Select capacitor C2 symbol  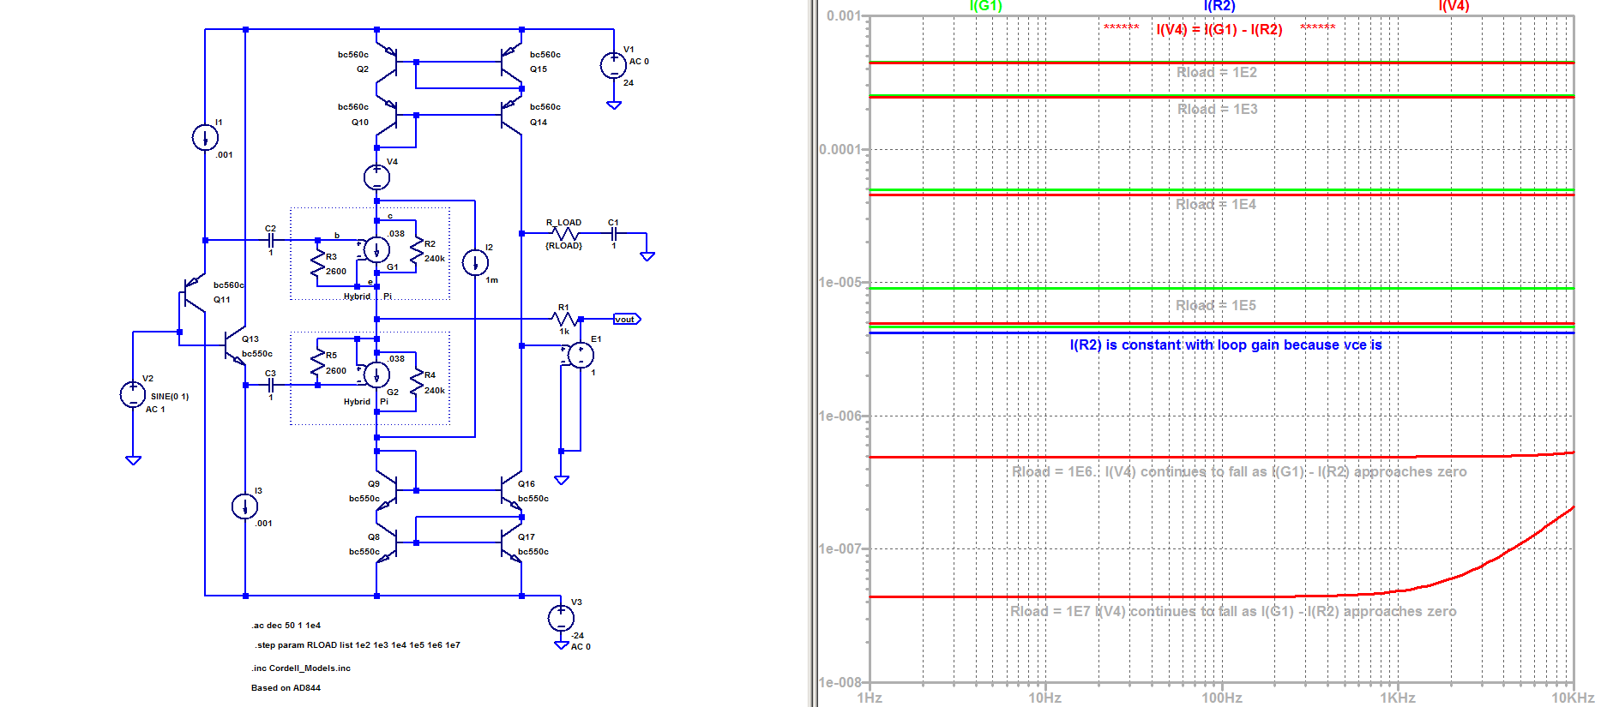[x=271, y=240]
